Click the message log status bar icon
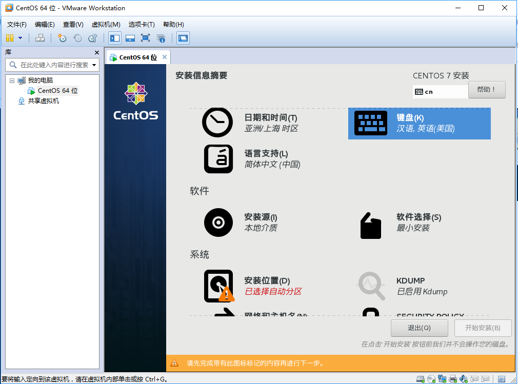Screen dimensions: 518x384 [502, 379]
